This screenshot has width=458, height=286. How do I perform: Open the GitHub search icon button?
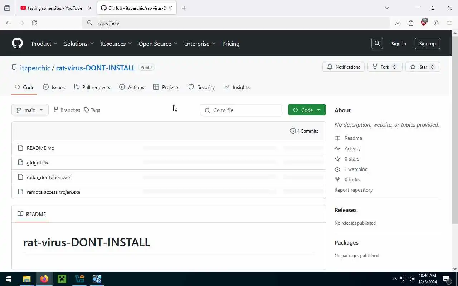click(377, 43)
